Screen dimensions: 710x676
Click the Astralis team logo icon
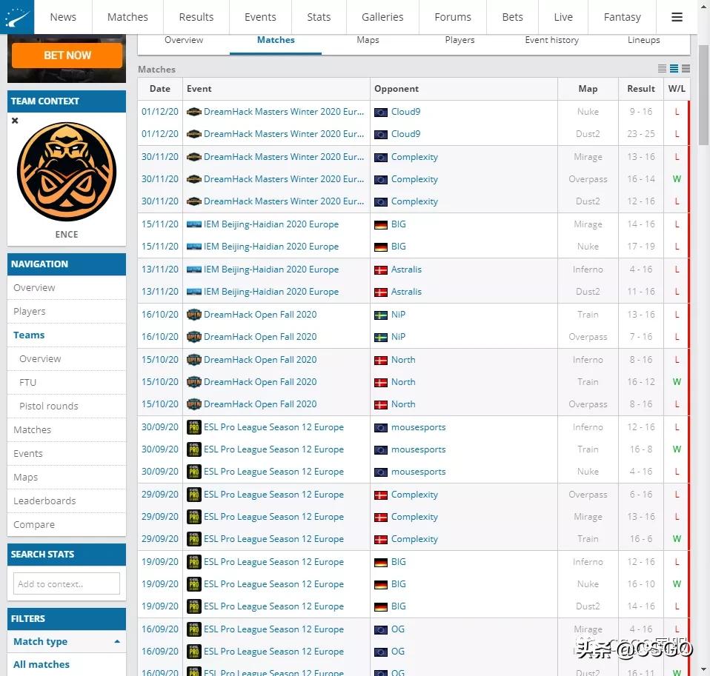coord(380,269)
